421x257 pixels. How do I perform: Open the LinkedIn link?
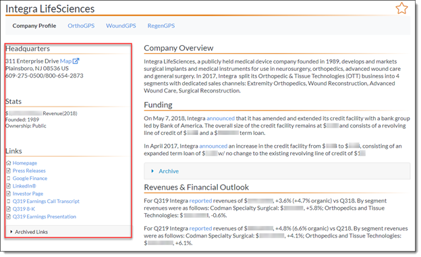coord(24,185)
